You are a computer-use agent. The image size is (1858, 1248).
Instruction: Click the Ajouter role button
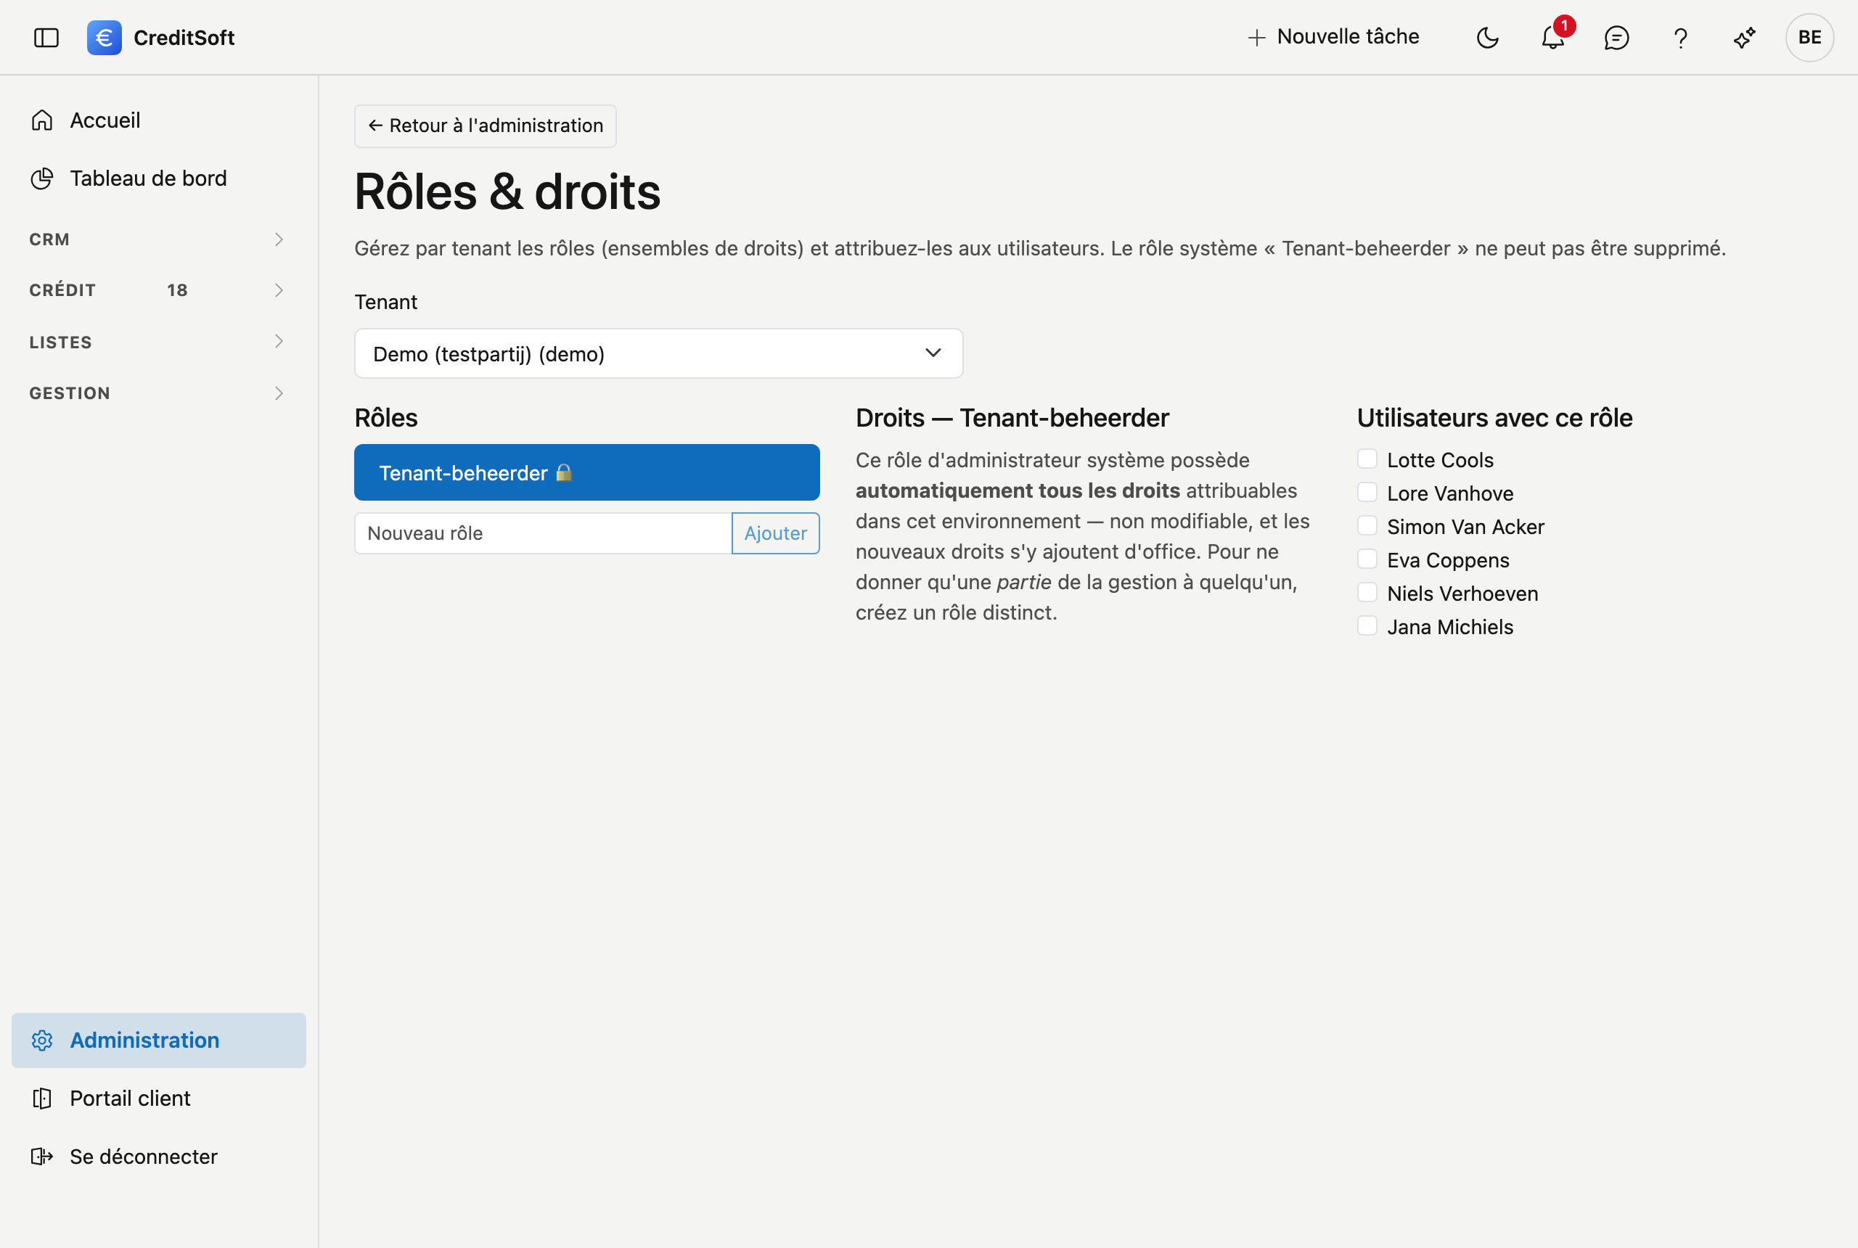(x=775, y=533)
